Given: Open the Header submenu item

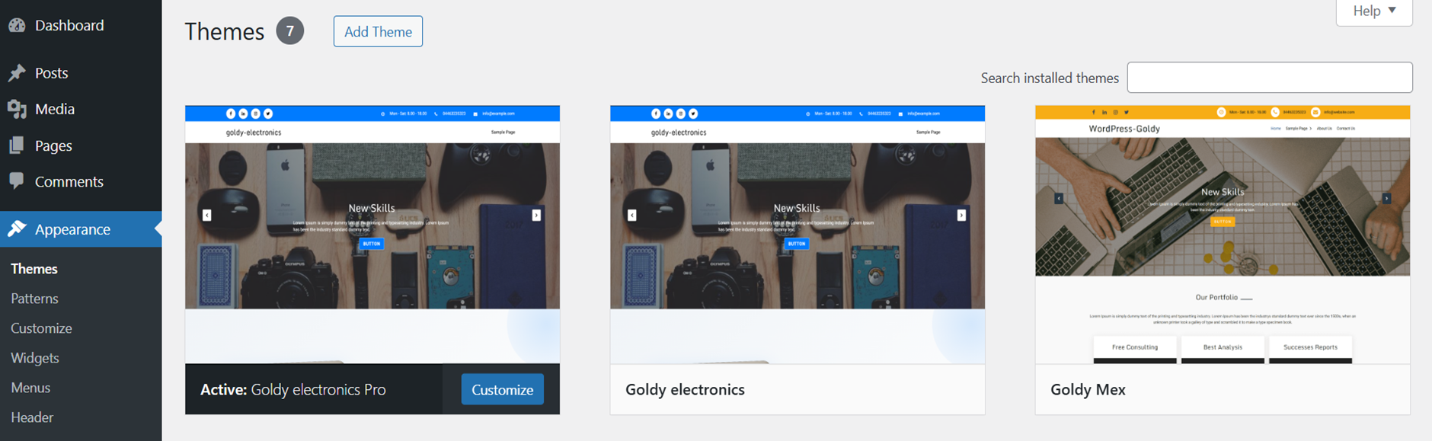Looking at the screenshot, I should pos(32,417).
